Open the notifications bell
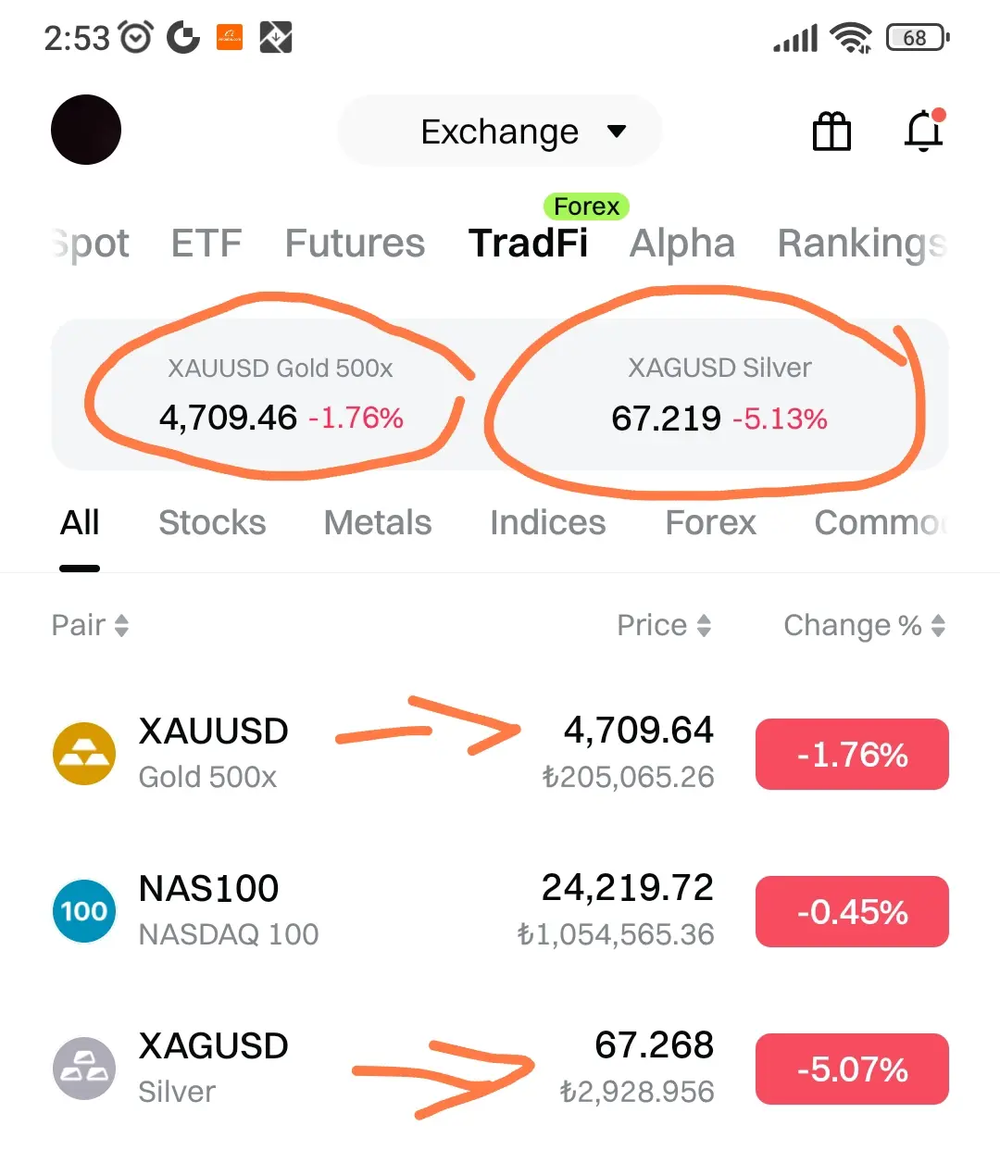Viewport: 1000px width, 1163px height. point(923,131)
